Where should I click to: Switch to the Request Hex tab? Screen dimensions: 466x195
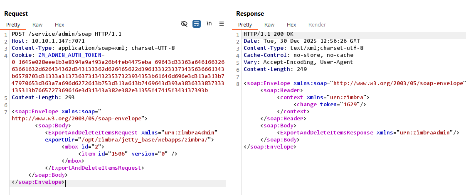[x=59, y=25]
